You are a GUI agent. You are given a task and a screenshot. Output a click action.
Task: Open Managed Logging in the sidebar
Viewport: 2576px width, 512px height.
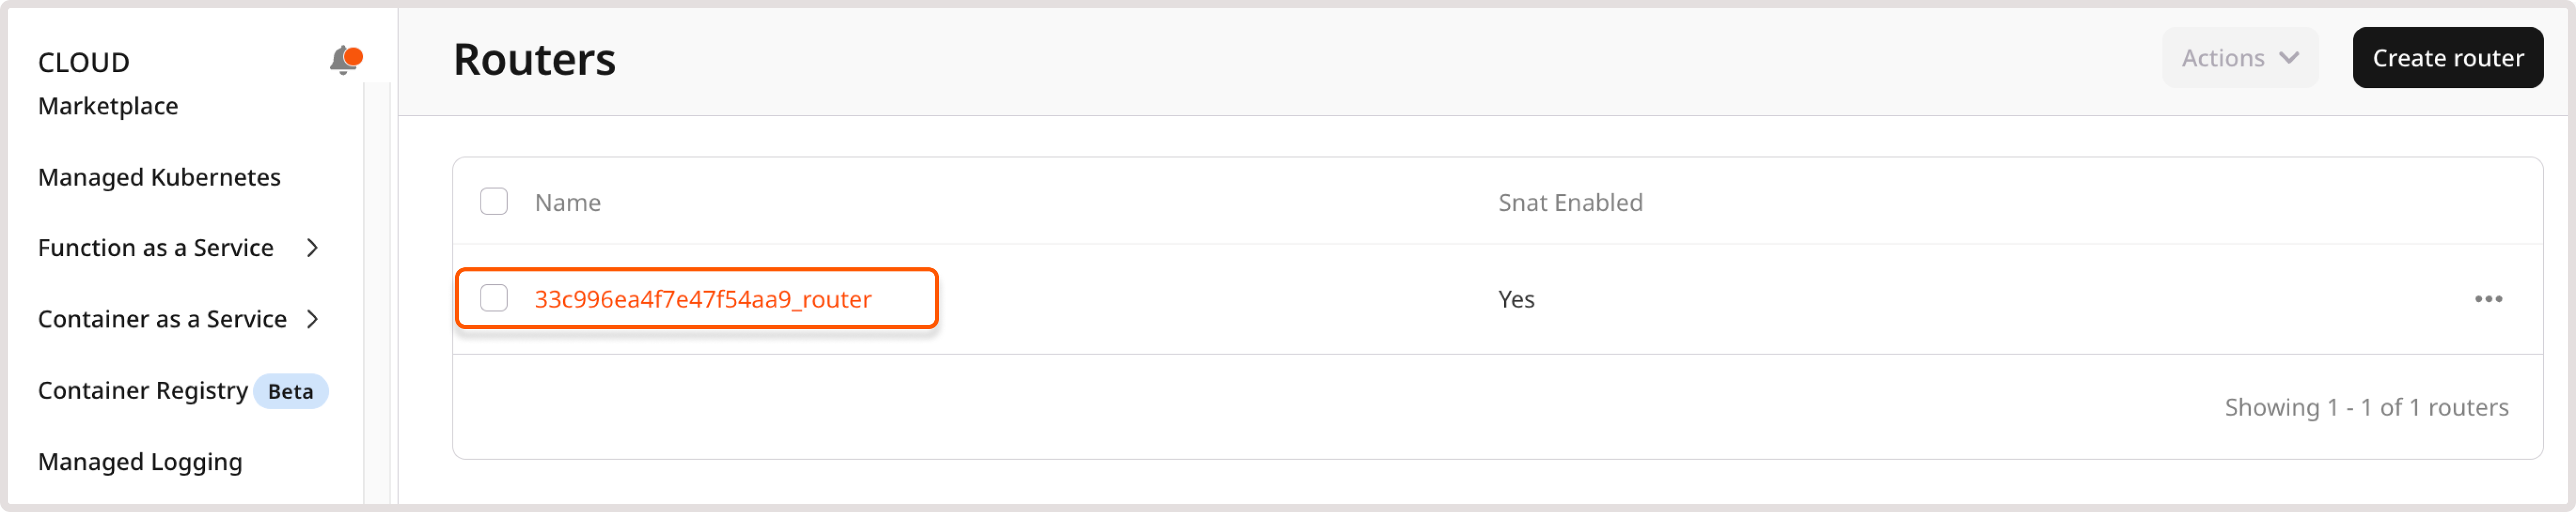click(x=140, y=462)
